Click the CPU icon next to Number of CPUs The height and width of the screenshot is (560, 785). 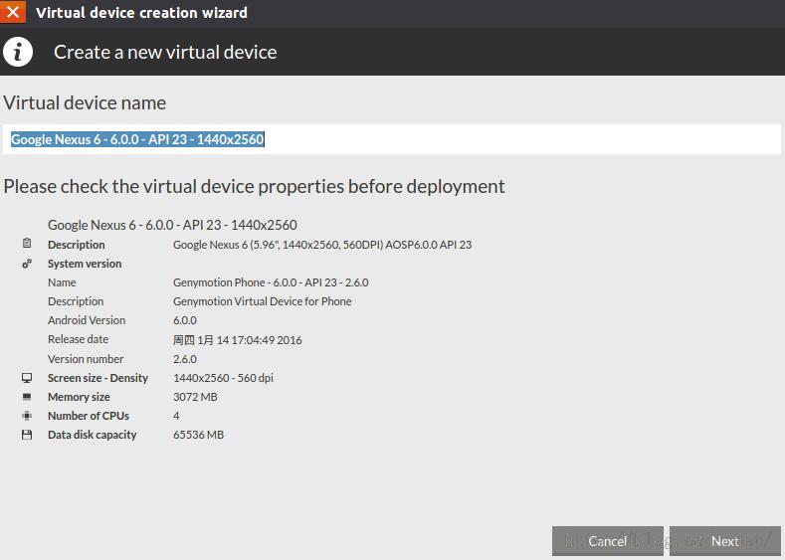click(x=27, y=416)
